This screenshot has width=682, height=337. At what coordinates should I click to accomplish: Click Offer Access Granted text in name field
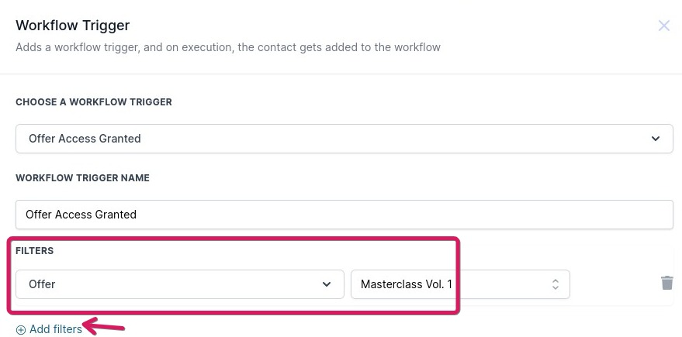pos(81,215)
